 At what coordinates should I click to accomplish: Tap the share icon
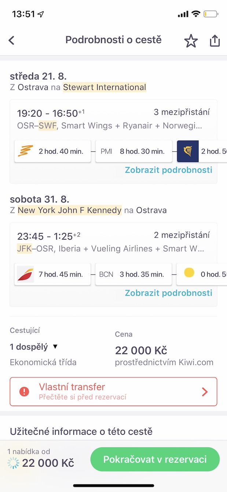click(x=215, y=41)
